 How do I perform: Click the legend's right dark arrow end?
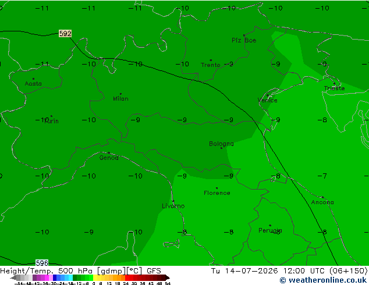point(167,277)
